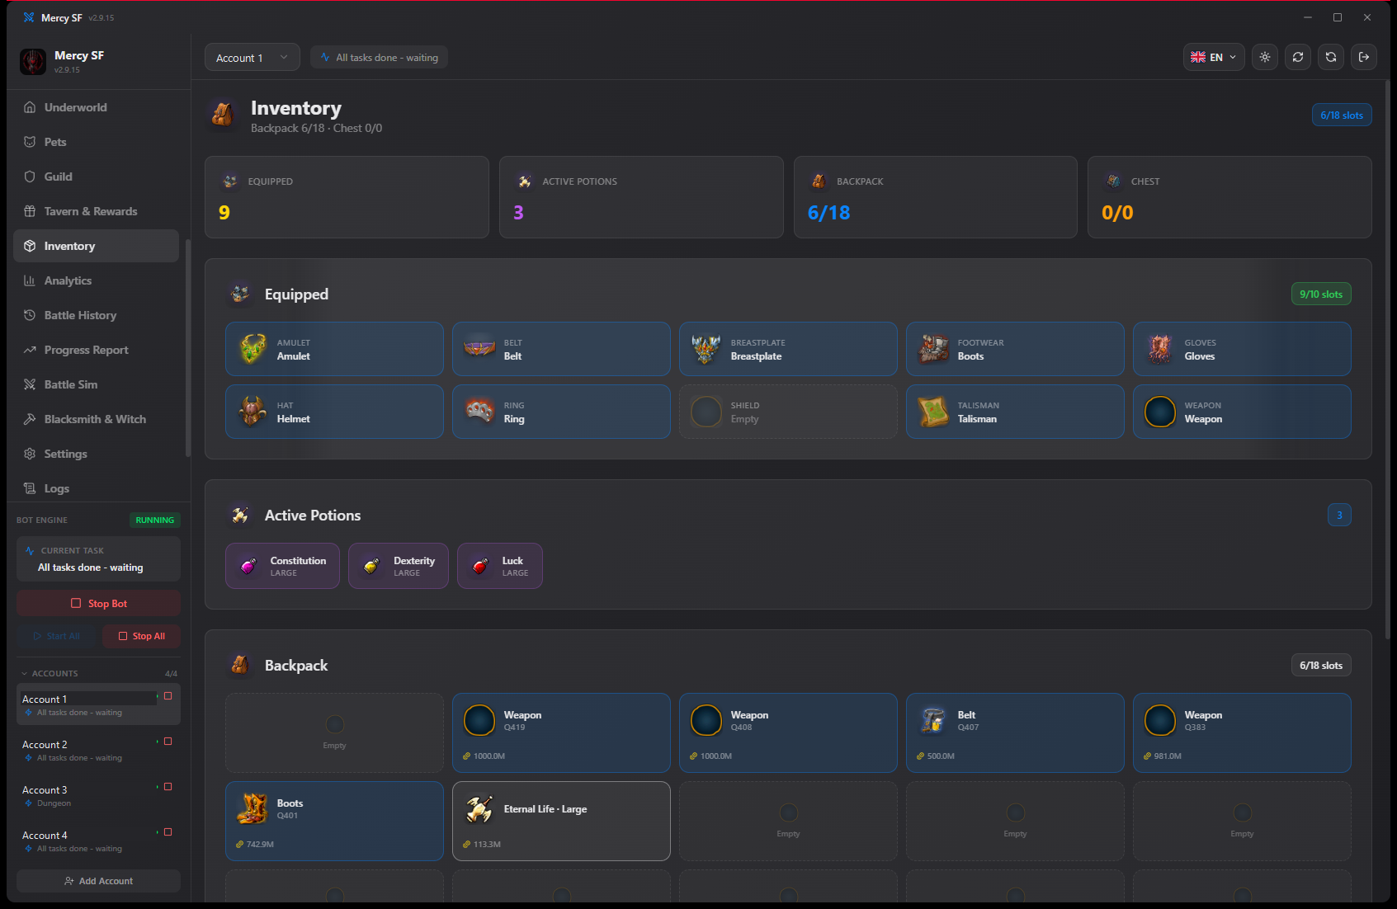
Task: Click the All tasks done status pill
Action: [x=379, y=57]
